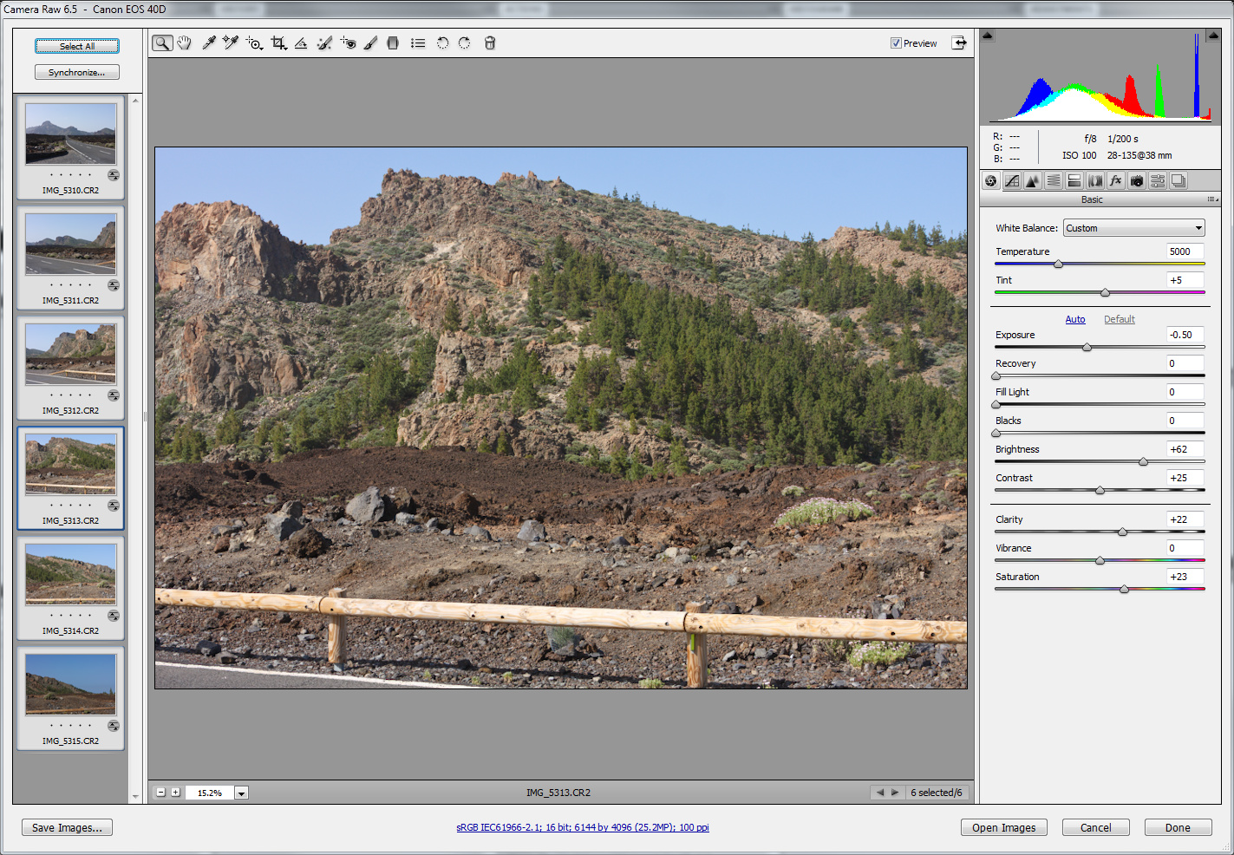This screenshot has width=1234, height=855.
Task: Open the Snapshots tab
Action: (1179, 181)
